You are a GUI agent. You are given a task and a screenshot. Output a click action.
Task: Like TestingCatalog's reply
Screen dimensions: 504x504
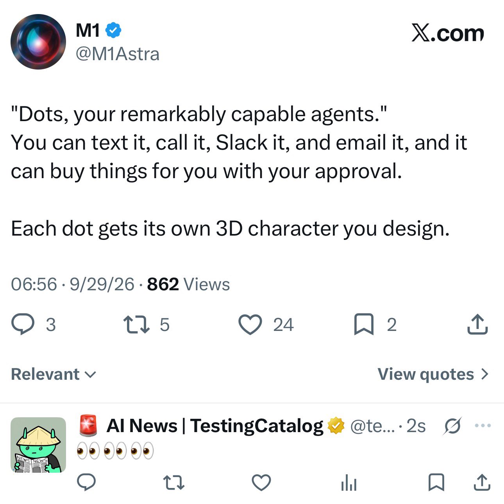[261, 482]
